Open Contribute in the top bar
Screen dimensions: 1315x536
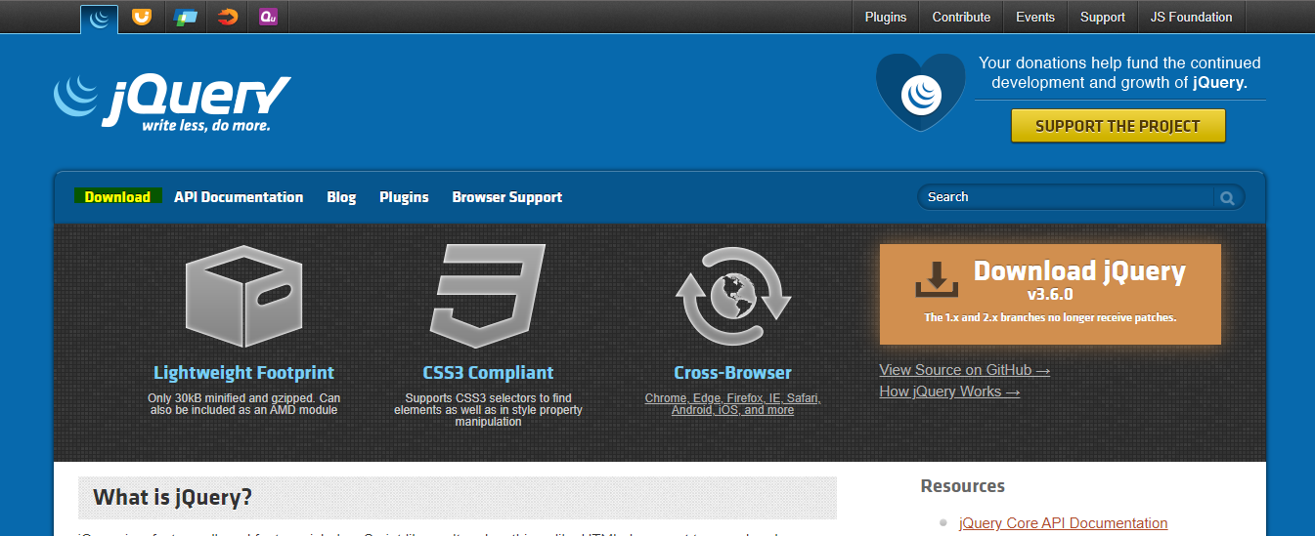pyautogui.click(x=961, y=17)
